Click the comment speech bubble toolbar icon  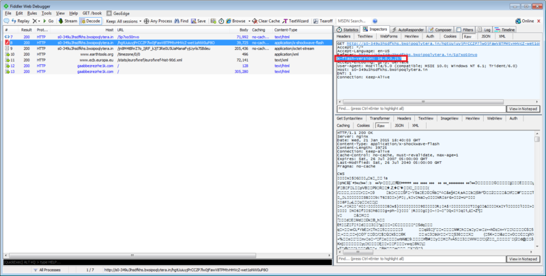click(6, 21)
